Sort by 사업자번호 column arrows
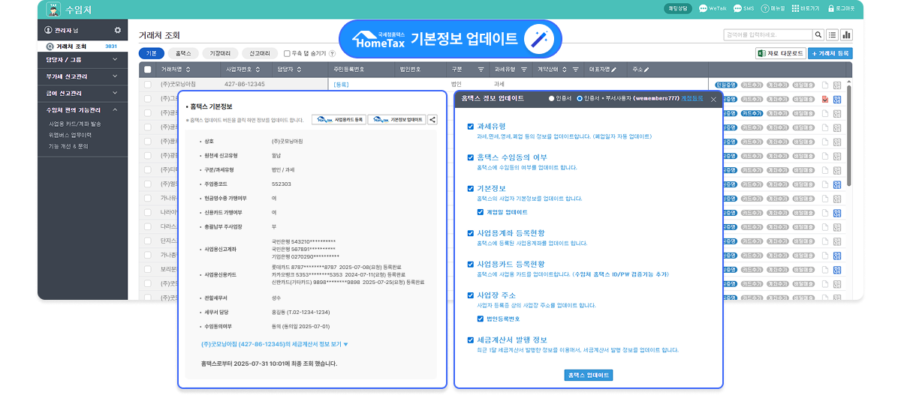Screen dimensions: 901x395 259,69
